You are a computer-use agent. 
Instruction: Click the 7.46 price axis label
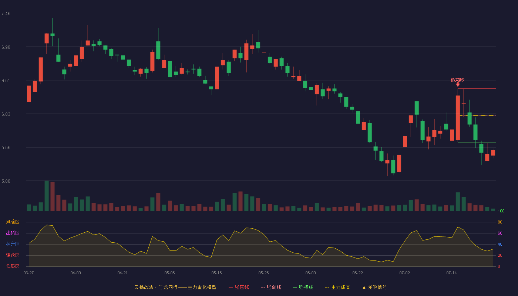point(6,14)
